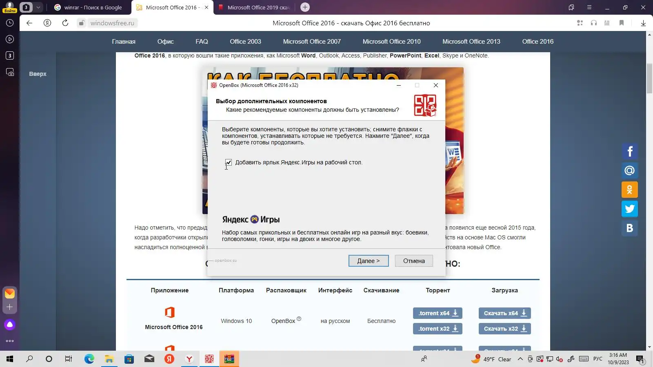Share the page via the Facebook icon

pos(630,151)
